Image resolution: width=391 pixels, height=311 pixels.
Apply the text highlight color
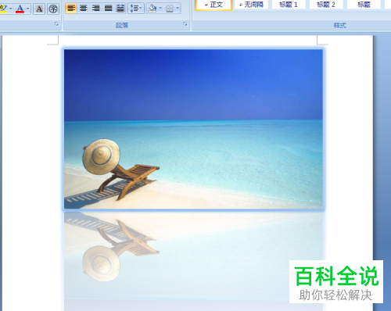[3, 9]
